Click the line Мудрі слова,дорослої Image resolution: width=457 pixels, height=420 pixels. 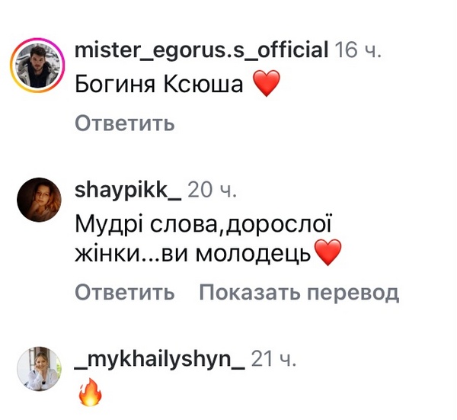click(203, 224)
